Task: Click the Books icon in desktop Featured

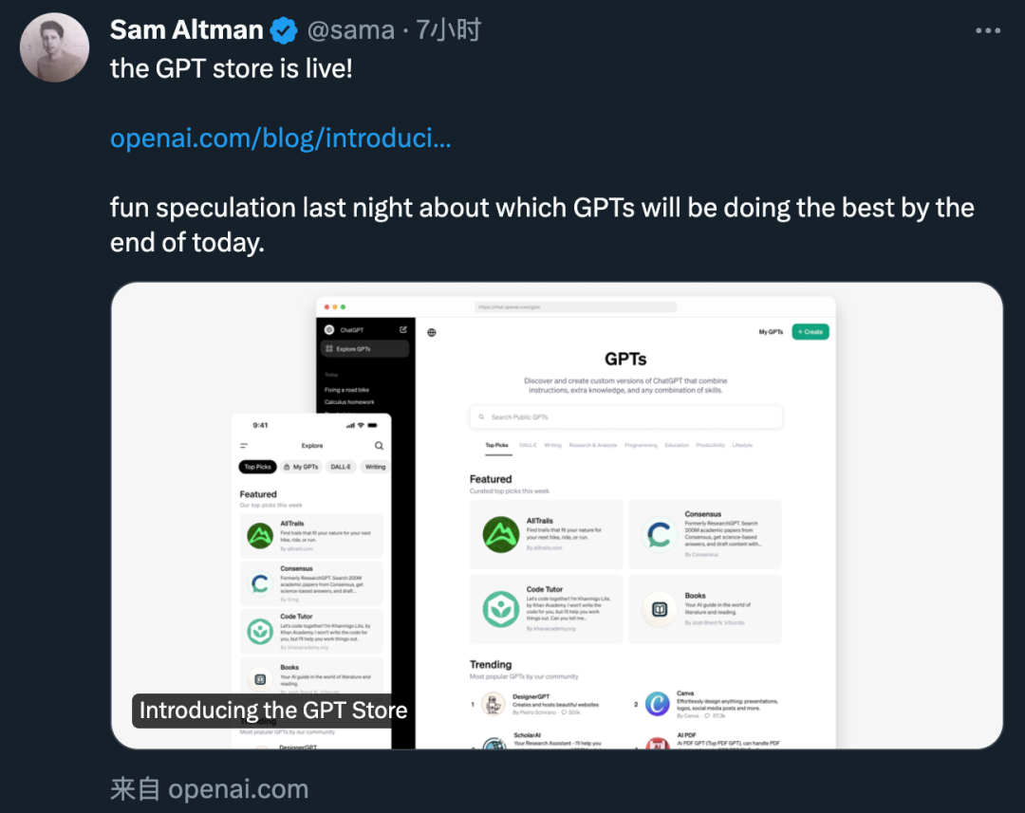Action: coord(659,609)
